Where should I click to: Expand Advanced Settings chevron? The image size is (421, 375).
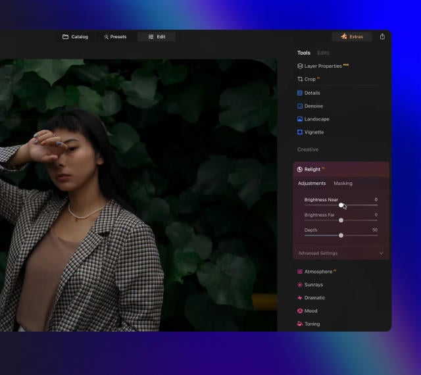tap(382, 253)
